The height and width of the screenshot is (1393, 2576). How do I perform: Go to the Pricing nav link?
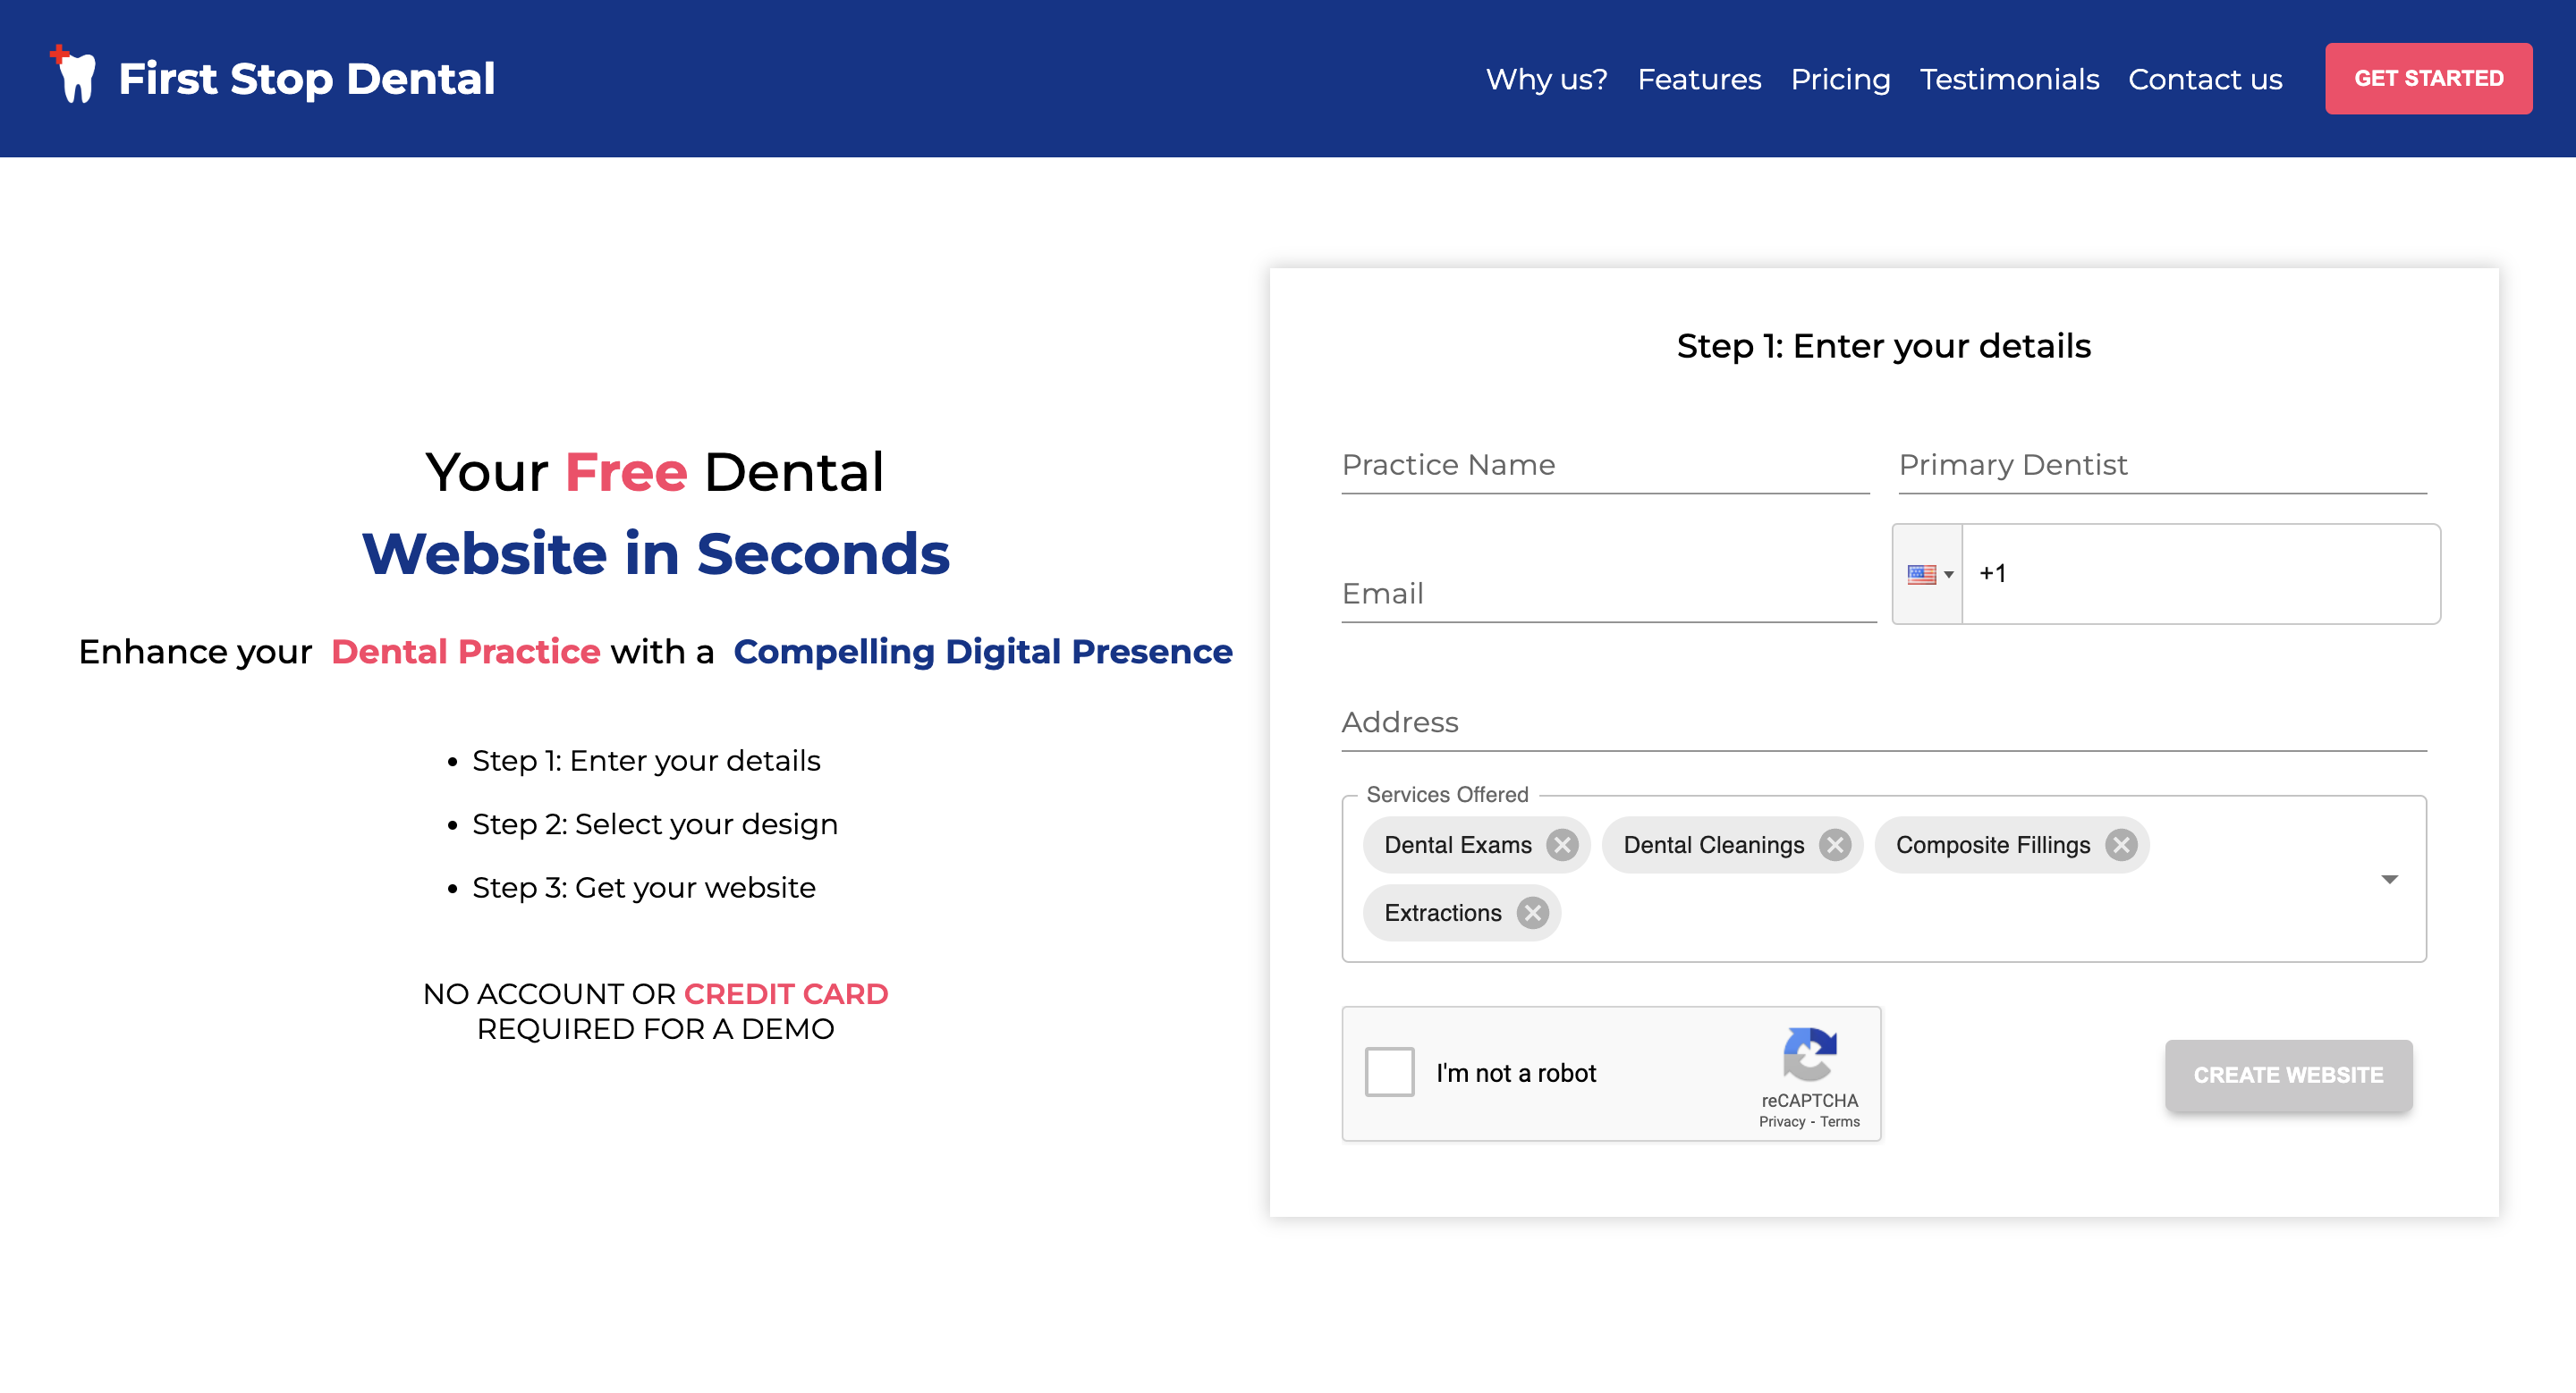click(x=1840, y=79)
